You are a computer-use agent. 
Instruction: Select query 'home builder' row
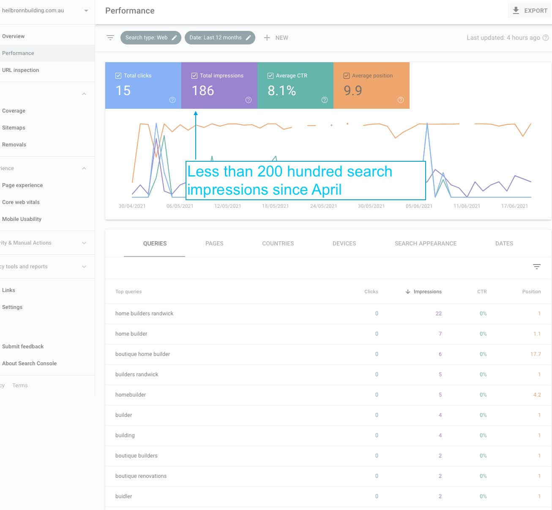328,334
